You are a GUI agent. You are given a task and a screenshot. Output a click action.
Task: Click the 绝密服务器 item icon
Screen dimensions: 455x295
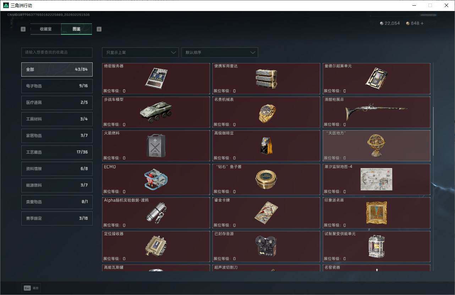[x=156, y=78]
